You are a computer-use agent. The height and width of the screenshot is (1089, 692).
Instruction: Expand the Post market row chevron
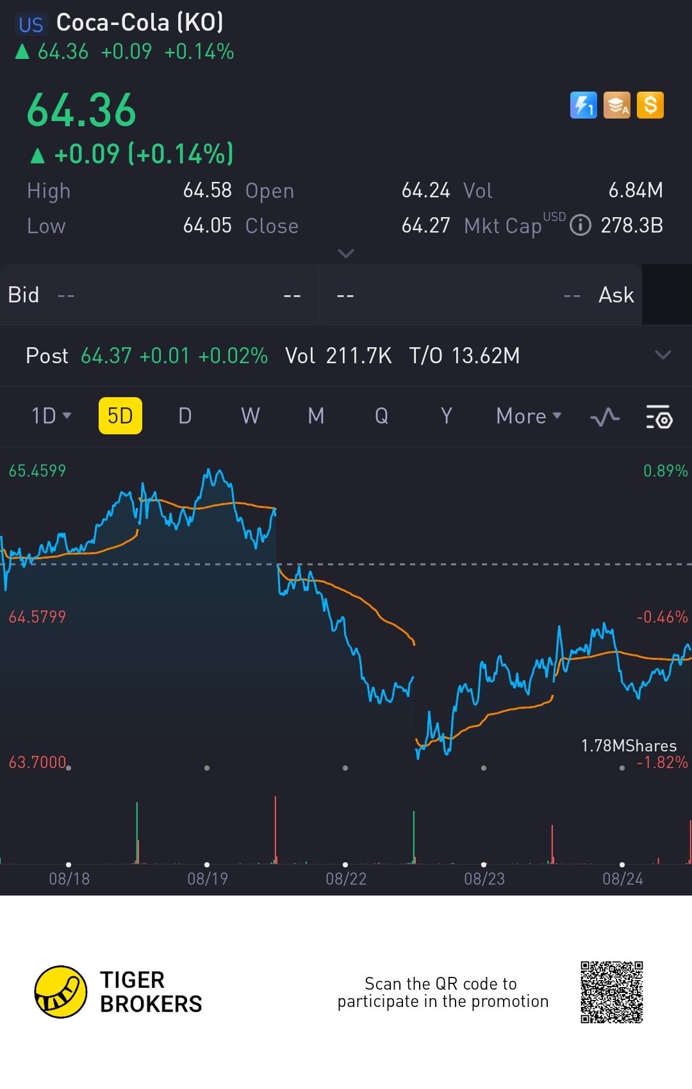coord(663,355)
